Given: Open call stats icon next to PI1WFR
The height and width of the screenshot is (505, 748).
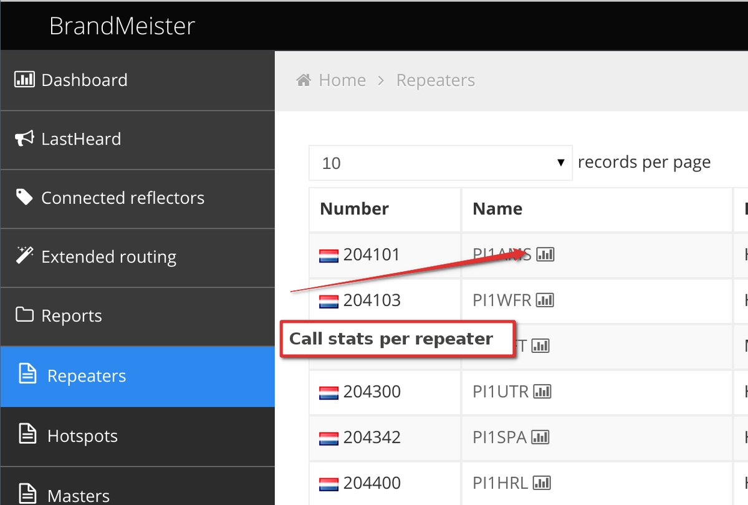Looking at the screenshot, I should [x=545, y=301].
